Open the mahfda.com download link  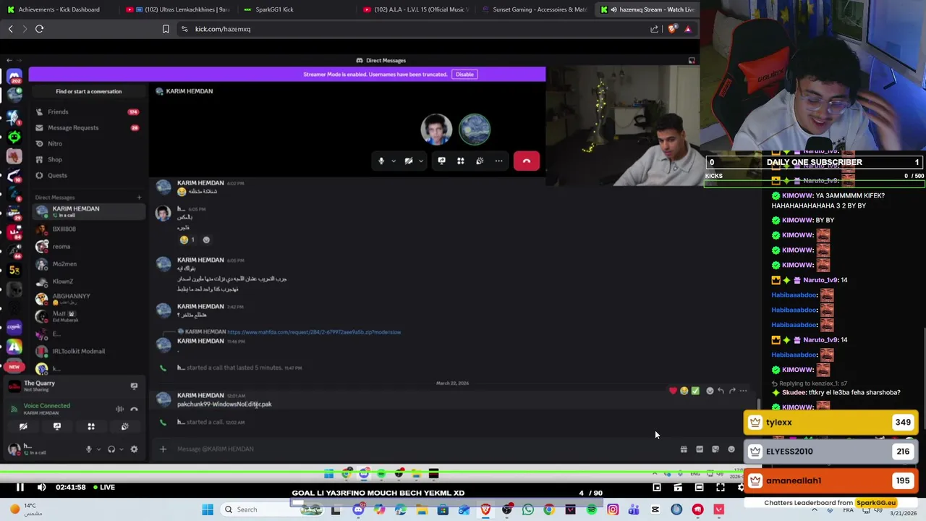click(314, 332)
